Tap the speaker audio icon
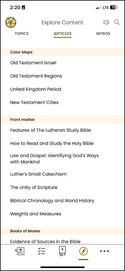The height and width of the screenshot is (271, 125). [x=106, y=22]
